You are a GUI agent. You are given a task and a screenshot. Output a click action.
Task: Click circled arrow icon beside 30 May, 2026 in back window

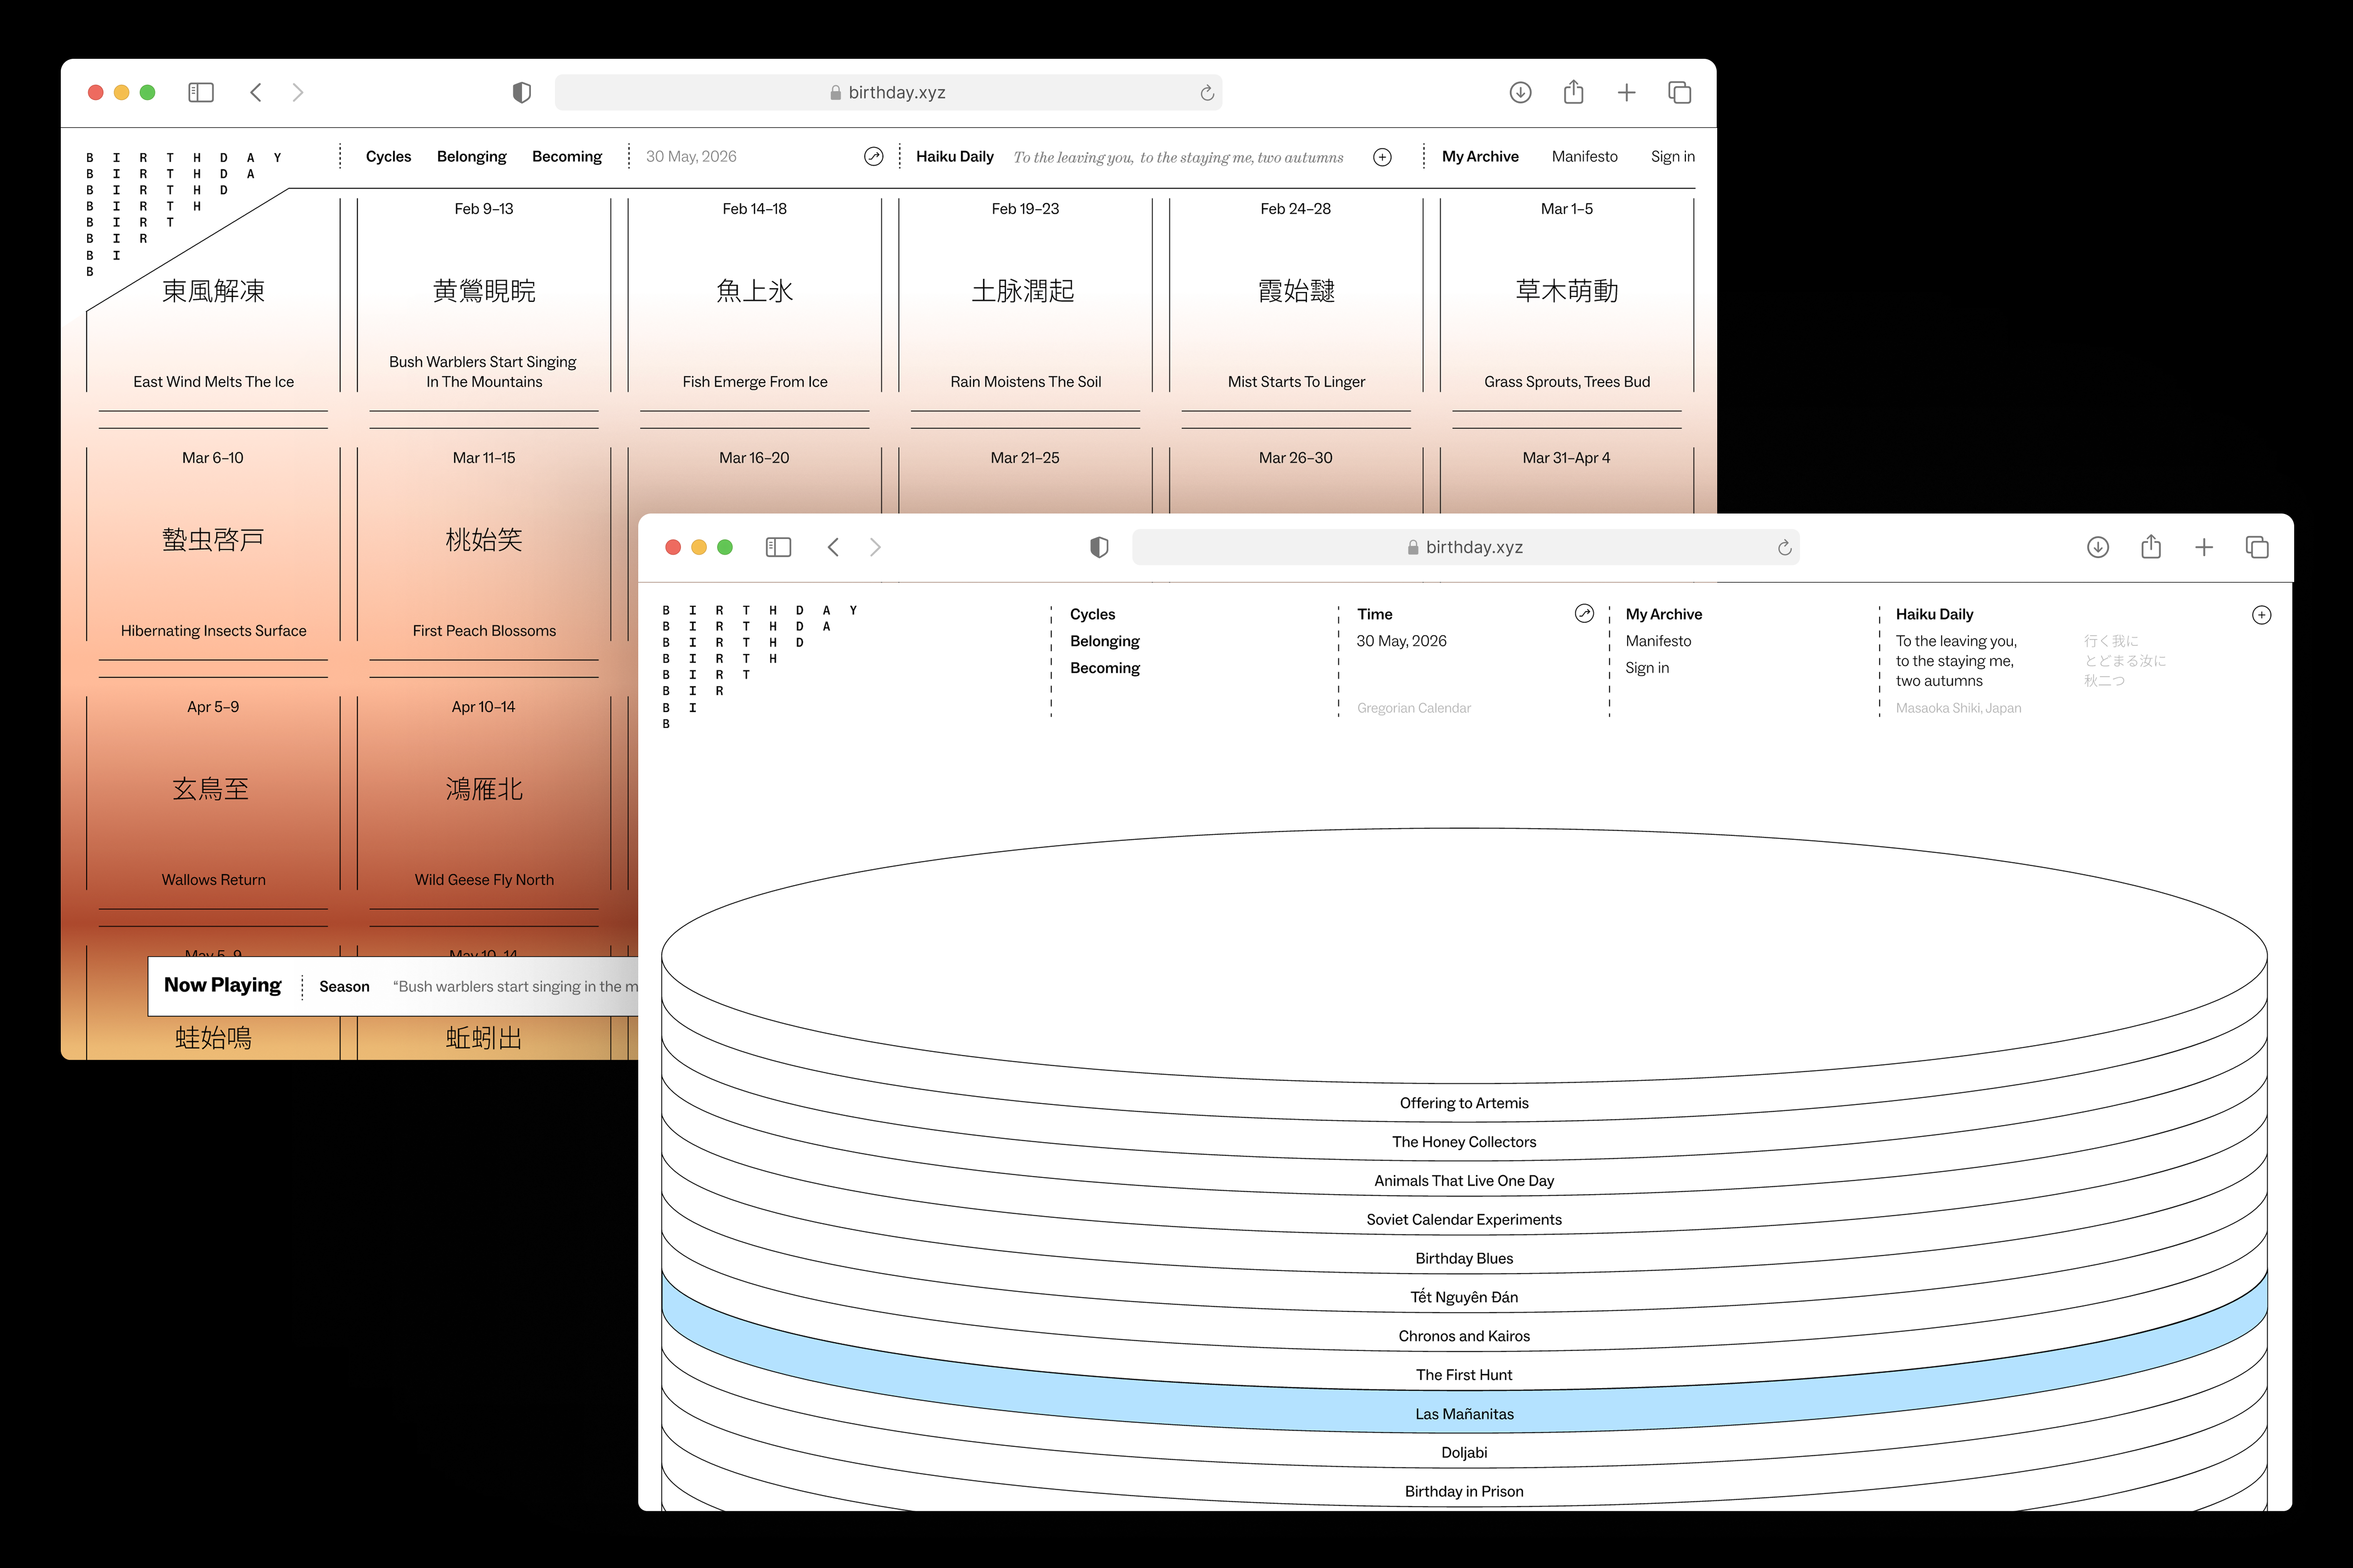(874, 156)
